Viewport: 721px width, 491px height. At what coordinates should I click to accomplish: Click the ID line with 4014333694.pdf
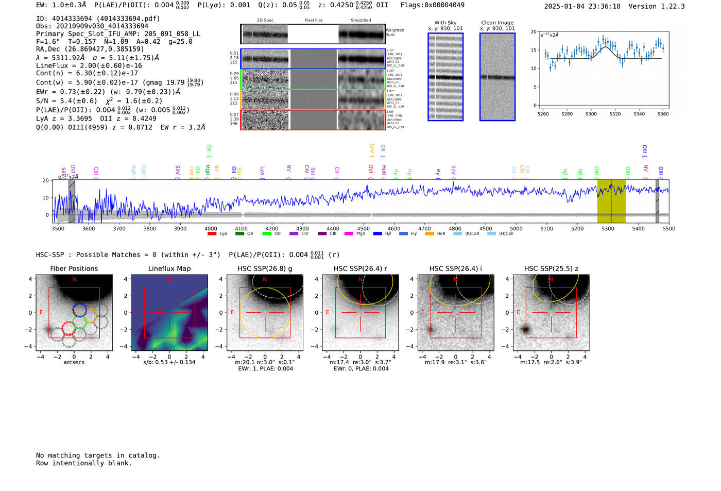tap(98, 19)
